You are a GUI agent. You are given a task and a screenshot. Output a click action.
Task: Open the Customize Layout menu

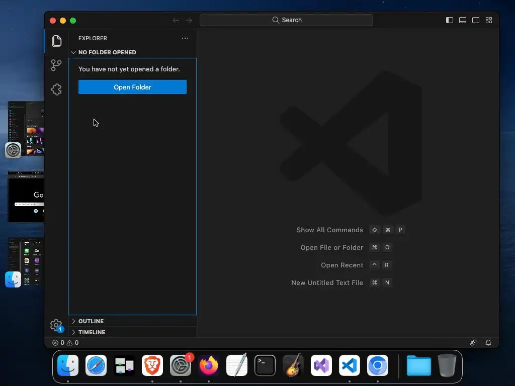[489, 20]
